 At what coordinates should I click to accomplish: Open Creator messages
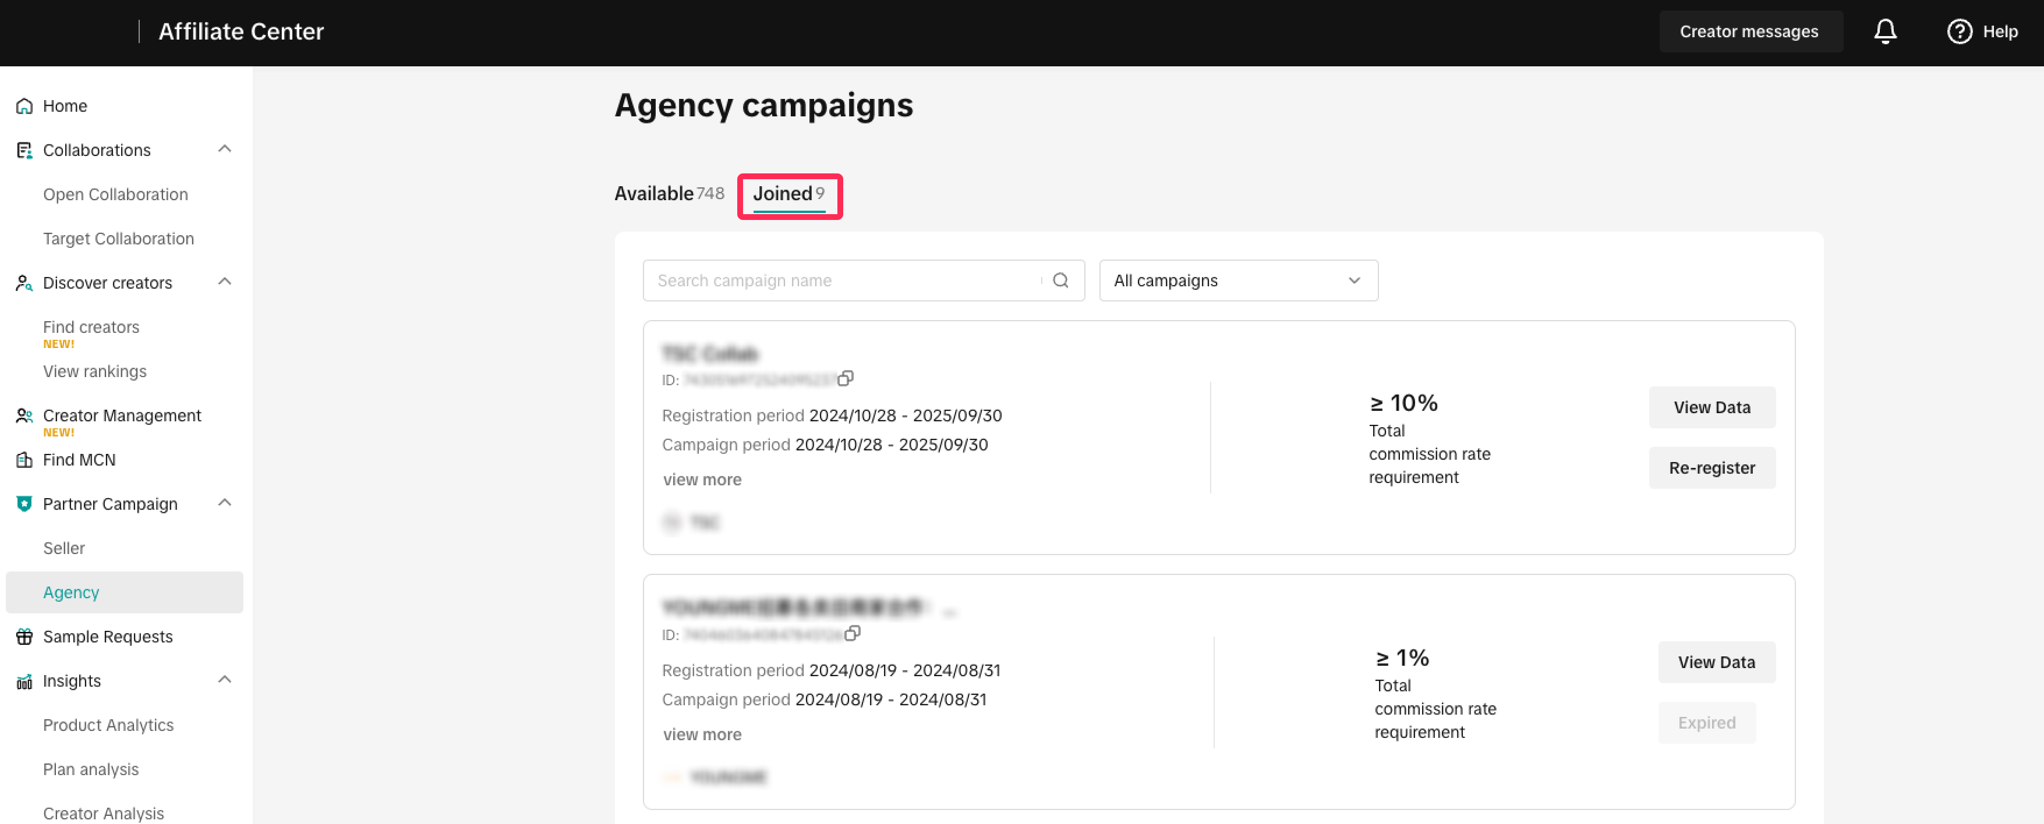[1749, 32]
